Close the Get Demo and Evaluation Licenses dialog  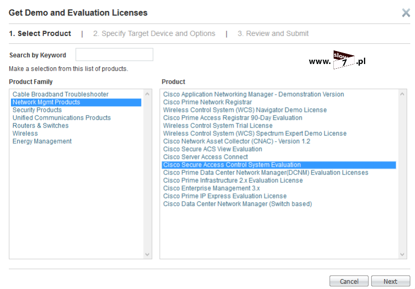[406, 12]
